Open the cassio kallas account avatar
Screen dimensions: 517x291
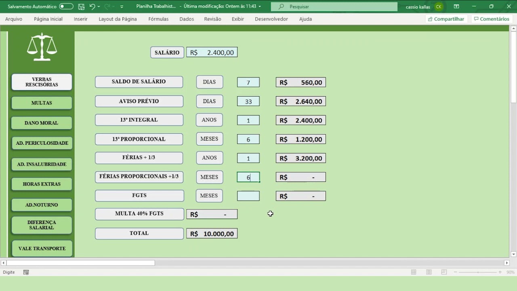pyautogui.click(x=439, y=7)
